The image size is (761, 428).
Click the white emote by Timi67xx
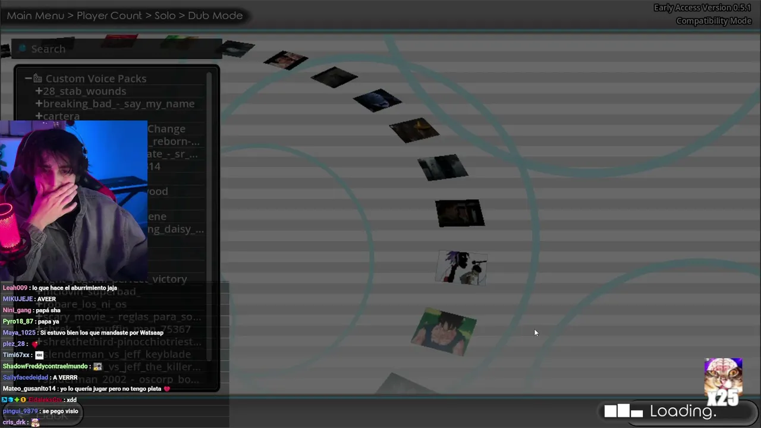click(x=39, y=355)
